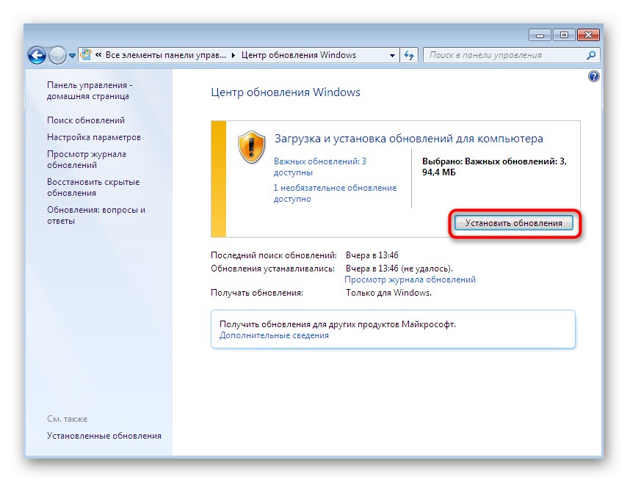Click the 'Вчера в 13:46 (не удалось).' status

(399, 269)
